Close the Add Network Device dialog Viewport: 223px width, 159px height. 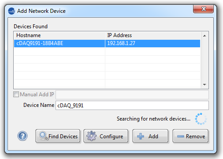coord(203,9)
